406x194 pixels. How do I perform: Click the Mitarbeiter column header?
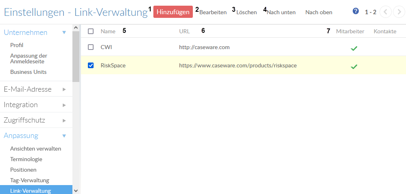pyautogui.click(x=350, y=31)
